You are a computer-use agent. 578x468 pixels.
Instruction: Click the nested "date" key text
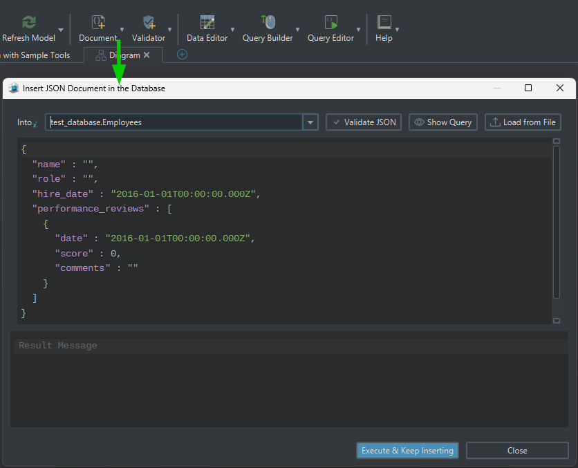[71, 238]
